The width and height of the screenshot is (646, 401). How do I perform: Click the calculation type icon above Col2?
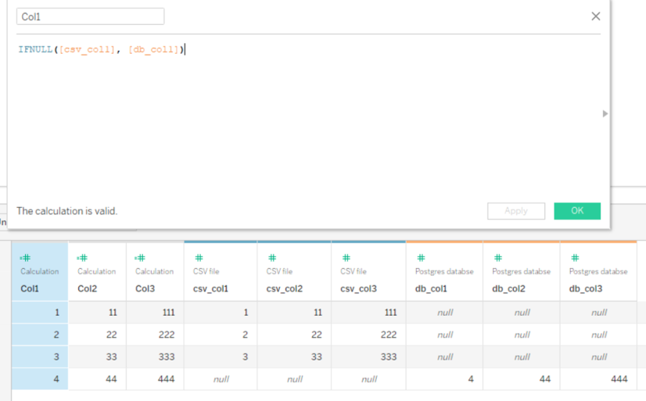click(x=82, y=258)
